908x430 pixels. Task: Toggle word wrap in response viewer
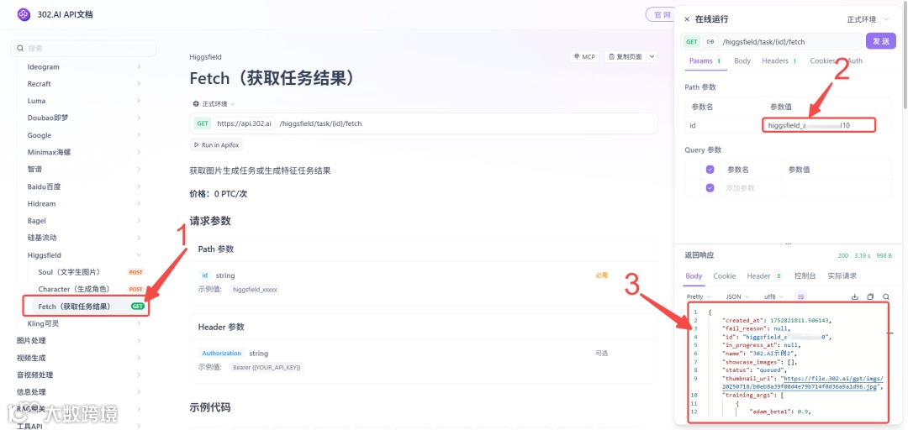[x=801, y=296]
